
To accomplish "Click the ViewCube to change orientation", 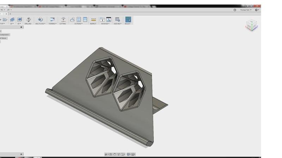I will (x=251, y=25).
